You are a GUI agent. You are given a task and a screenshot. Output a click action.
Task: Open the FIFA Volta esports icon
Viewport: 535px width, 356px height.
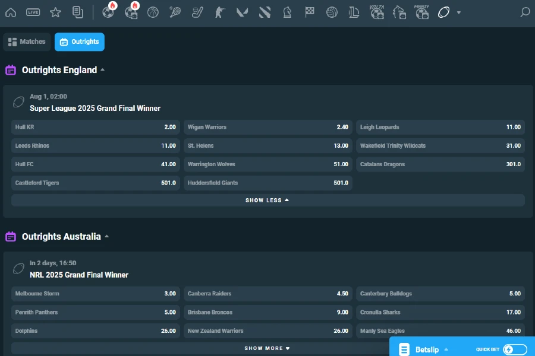[377, 12]
